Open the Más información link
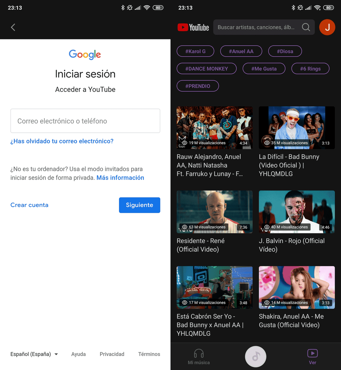The width and height of the screenshot is (341, 370). point(120,178)
